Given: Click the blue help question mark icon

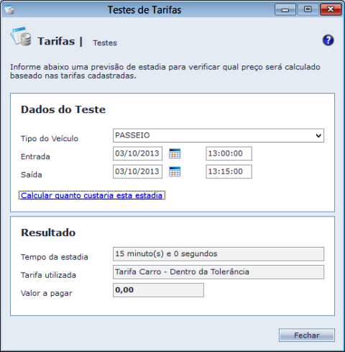Looking at the screenshot, I should point(328,40).
